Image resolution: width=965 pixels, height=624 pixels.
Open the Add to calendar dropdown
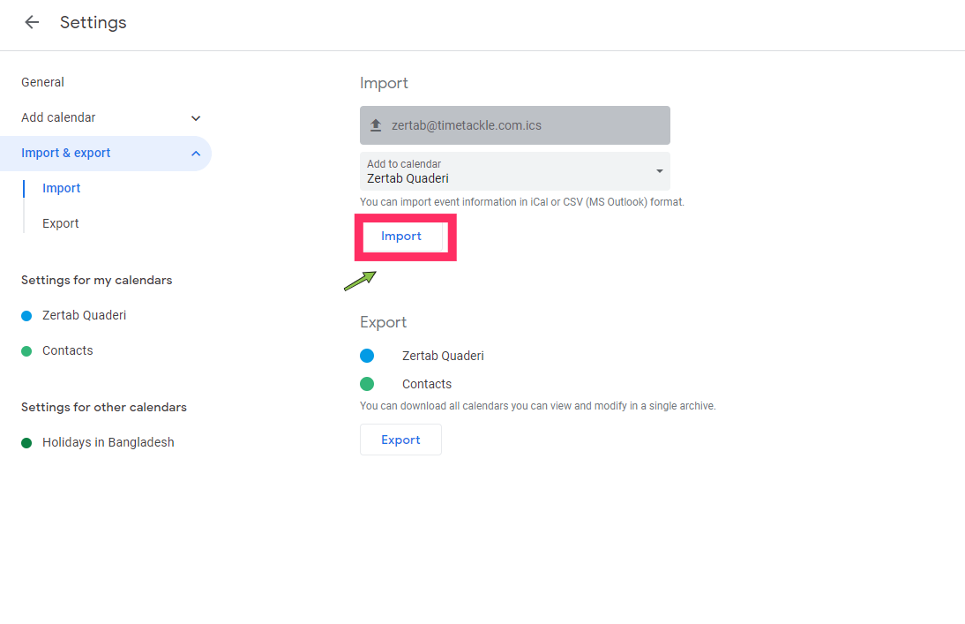pyautogui.click(x=515, y=171)
